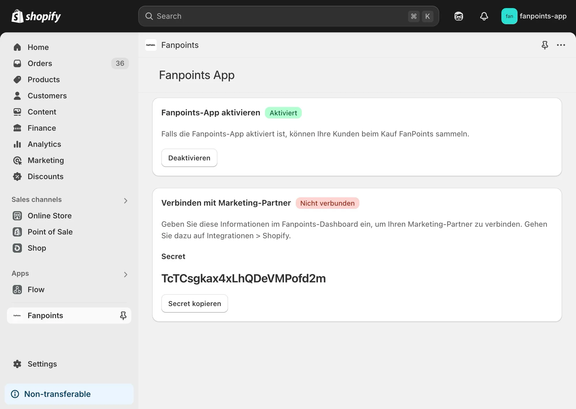Open the three-dots more actions menu
576x409 pixels.
pos(561,45)
